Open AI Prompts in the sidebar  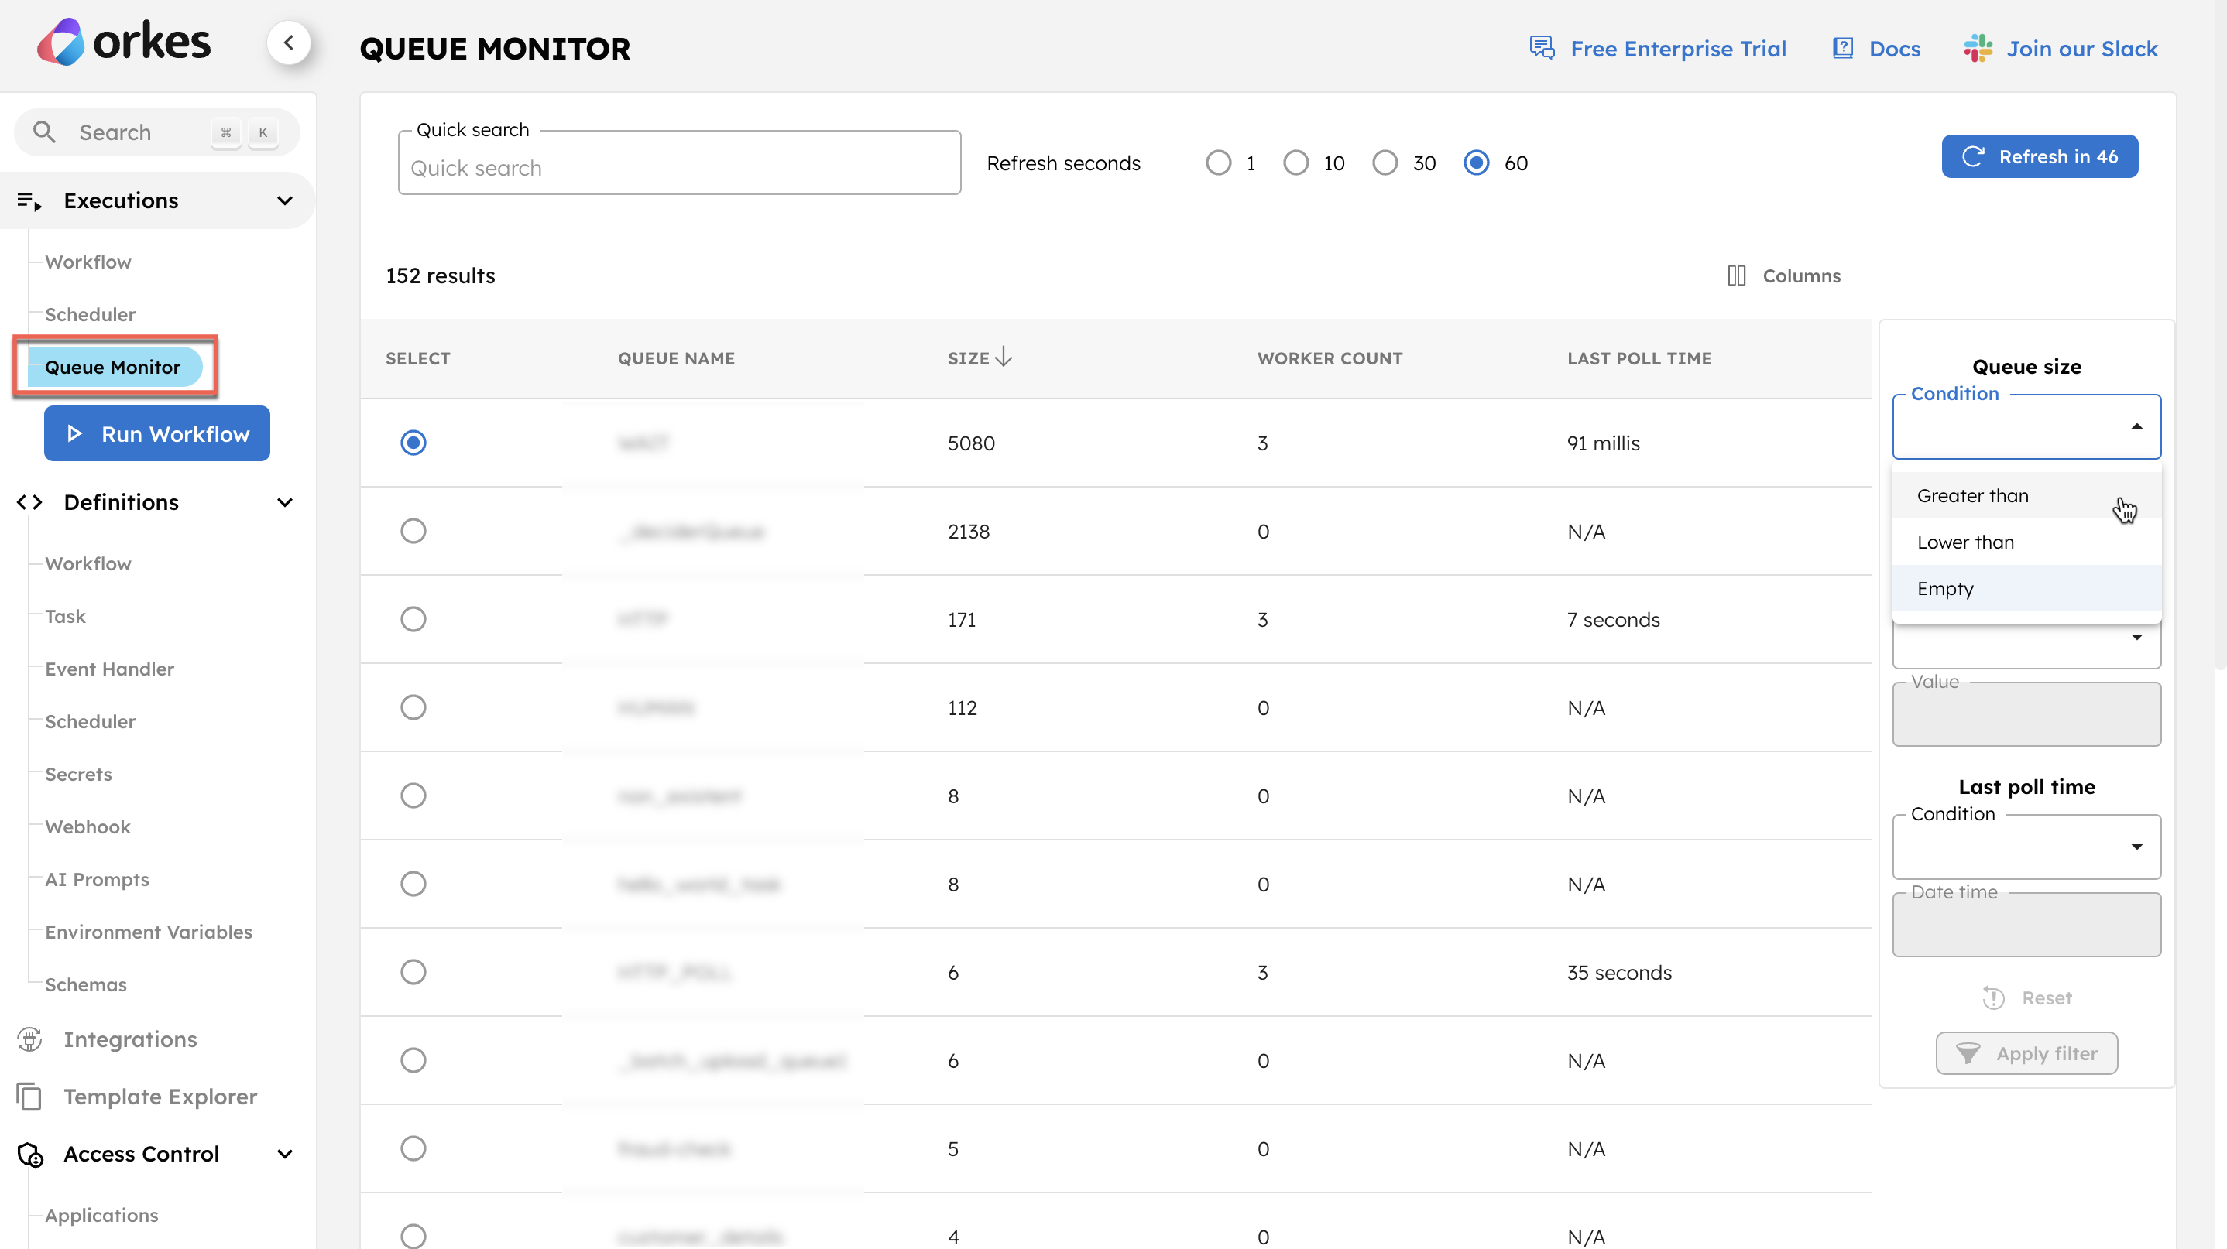97,879
